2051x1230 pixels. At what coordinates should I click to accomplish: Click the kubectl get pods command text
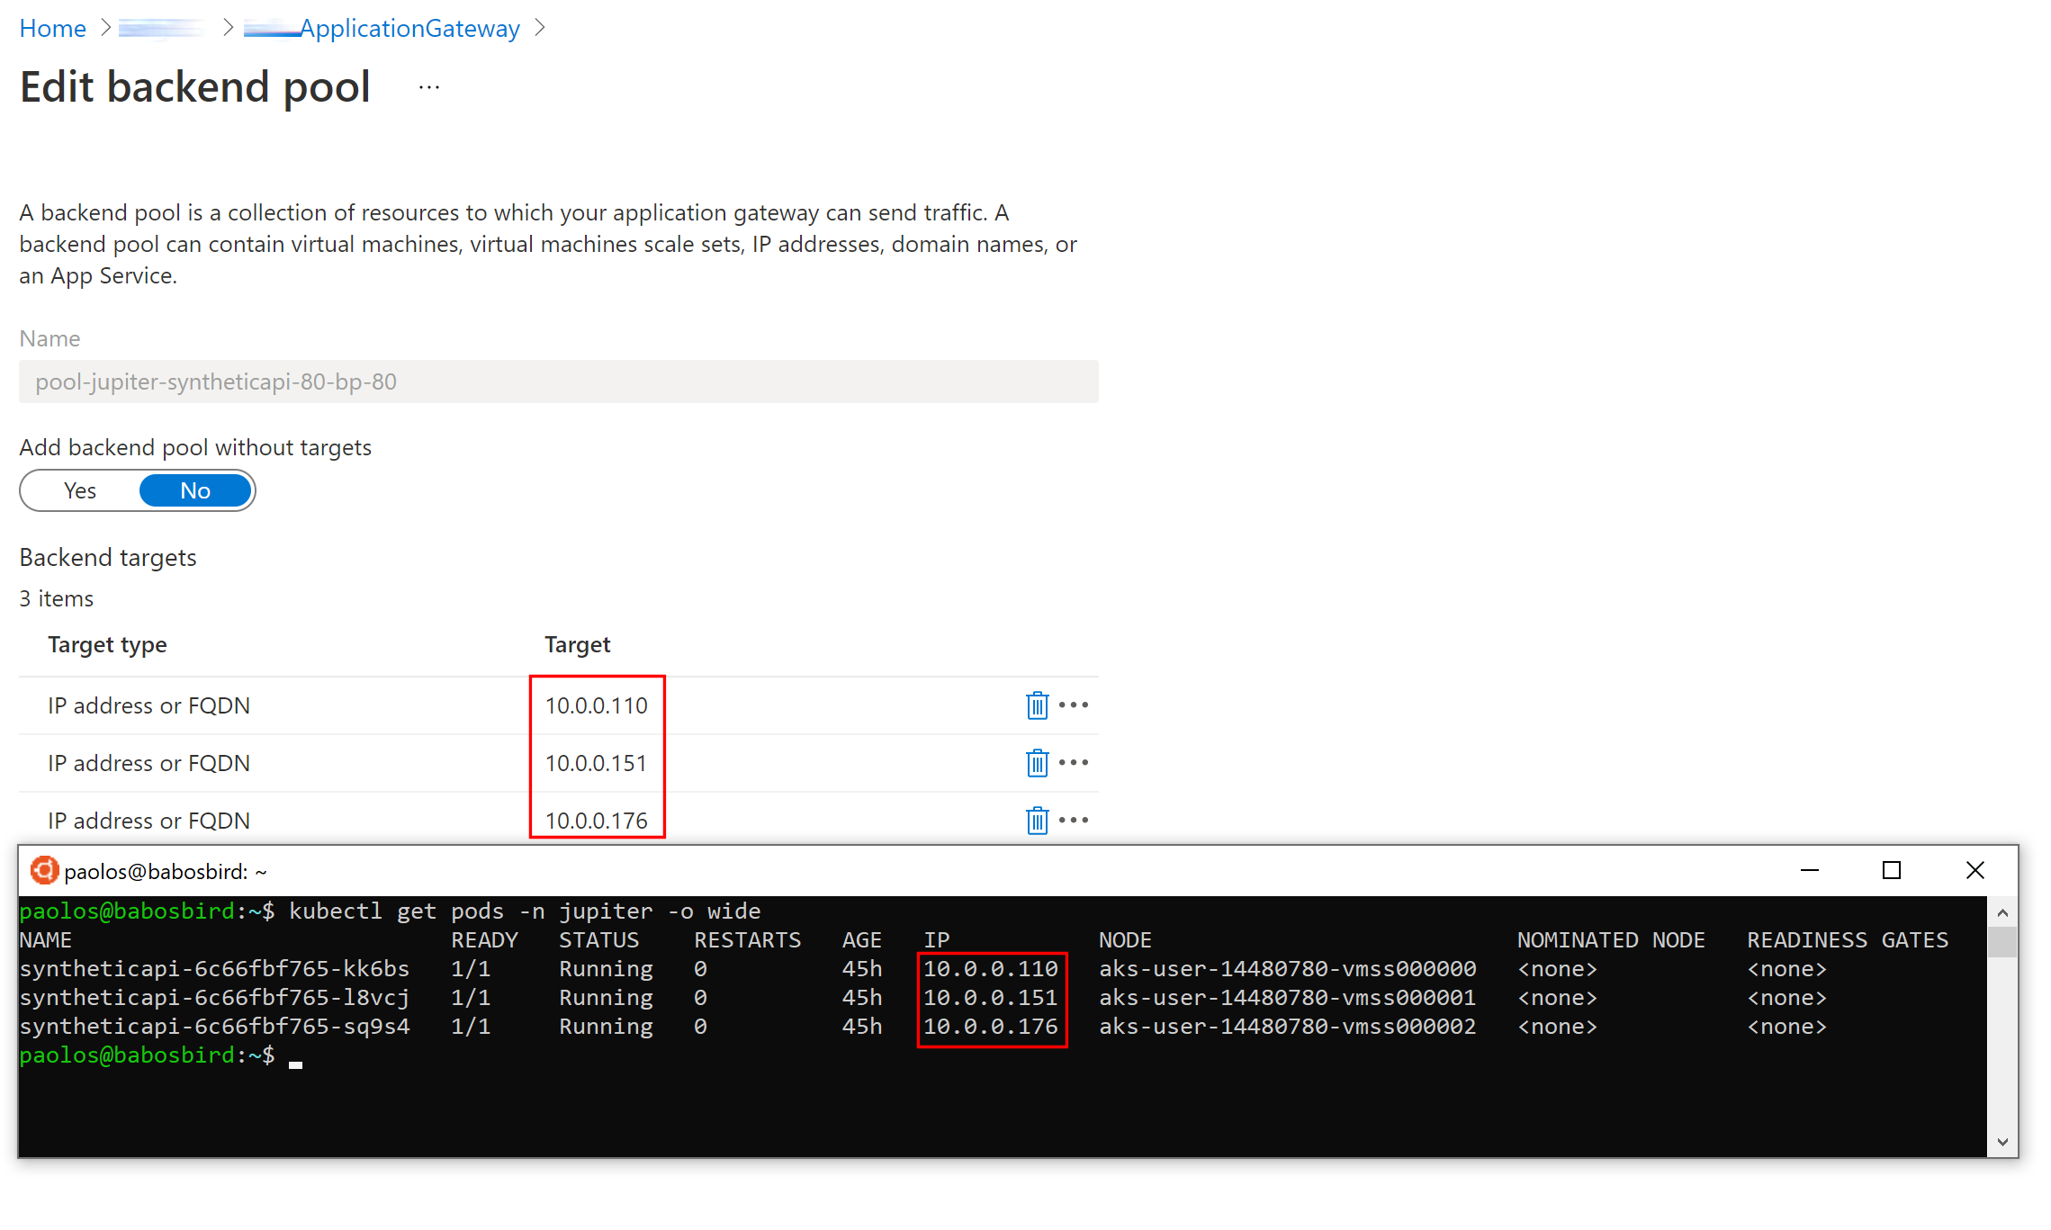click(525, 911)
